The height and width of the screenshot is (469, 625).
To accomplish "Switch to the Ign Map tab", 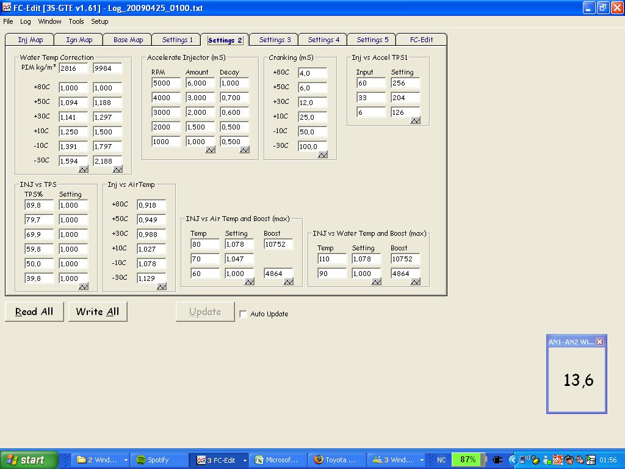I will [79, 40].
